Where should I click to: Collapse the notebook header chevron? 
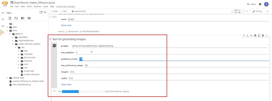[267, 11]
